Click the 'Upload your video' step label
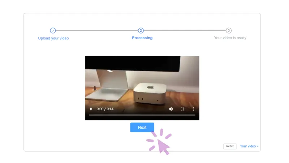Image resolution: width=289 pixels, height=163 pixels. (x=53, y=38)
